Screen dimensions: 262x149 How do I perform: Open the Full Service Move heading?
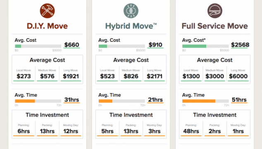pyautogui.click(x=215, y=26)
